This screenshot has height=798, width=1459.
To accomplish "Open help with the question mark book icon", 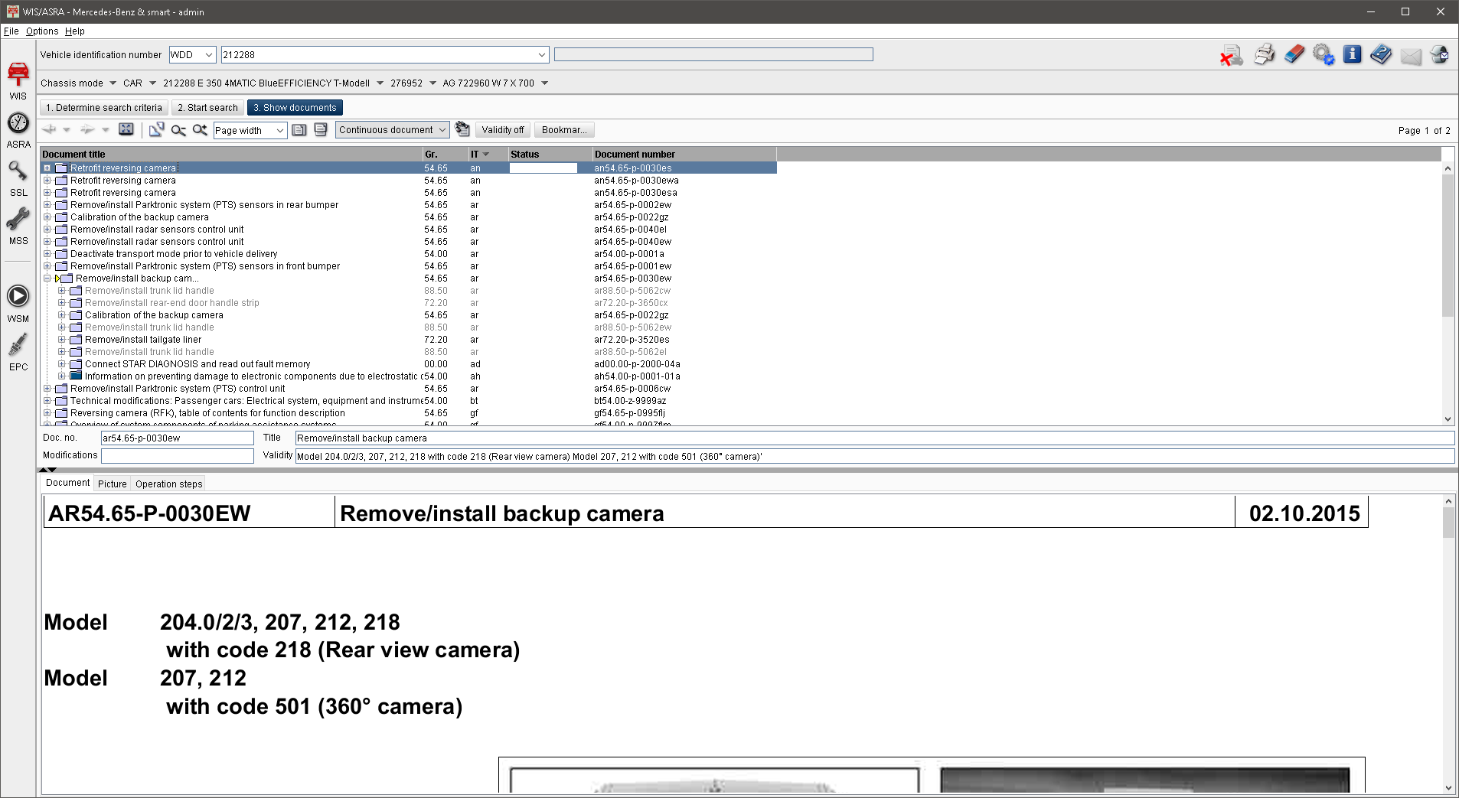I will pyautogui.click(x=1381, y=55).
